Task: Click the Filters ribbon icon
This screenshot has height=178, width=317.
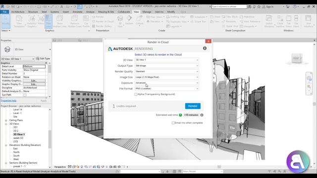Action: [41, 20]
